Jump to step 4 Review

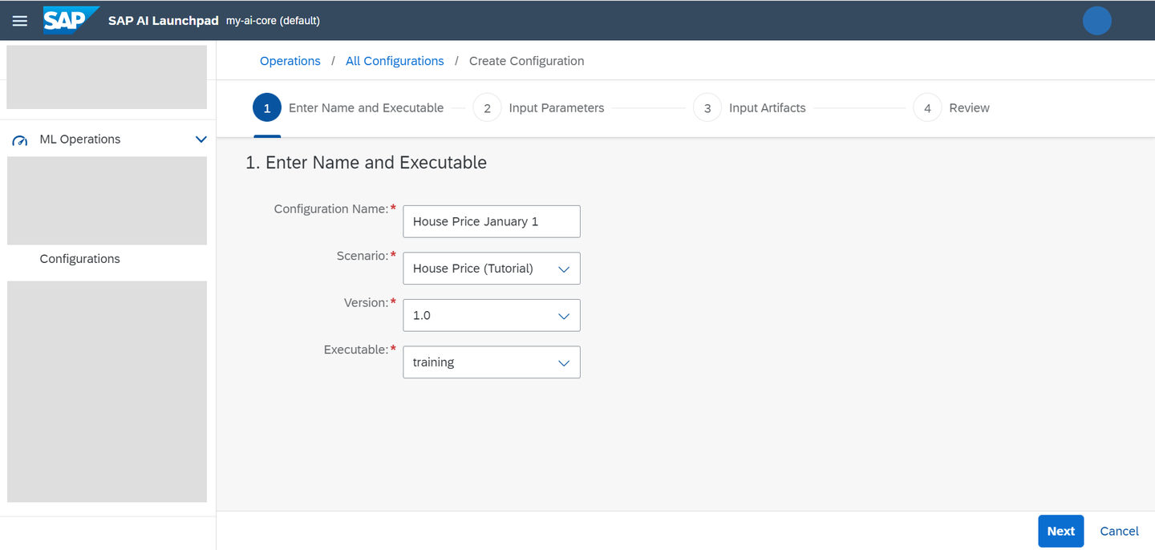tap(951, 108)
